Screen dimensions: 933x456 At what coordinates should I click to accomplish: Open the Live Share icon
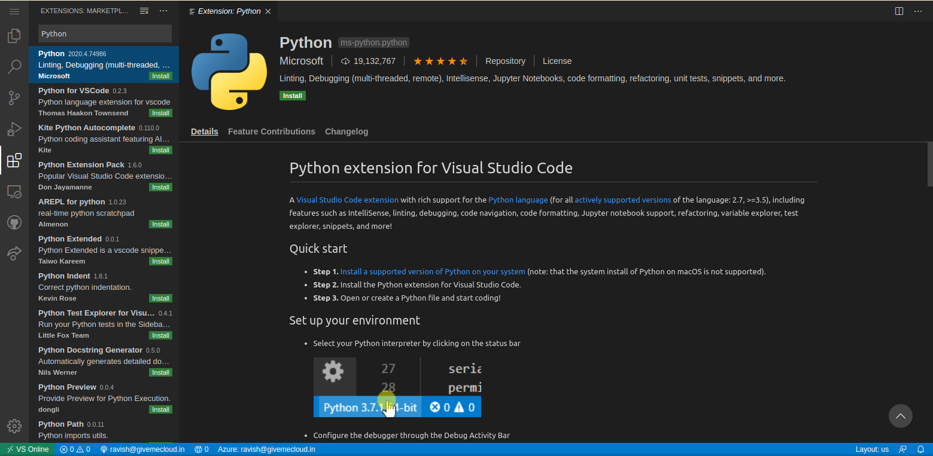pyautogui.click(x=14, y=254)
